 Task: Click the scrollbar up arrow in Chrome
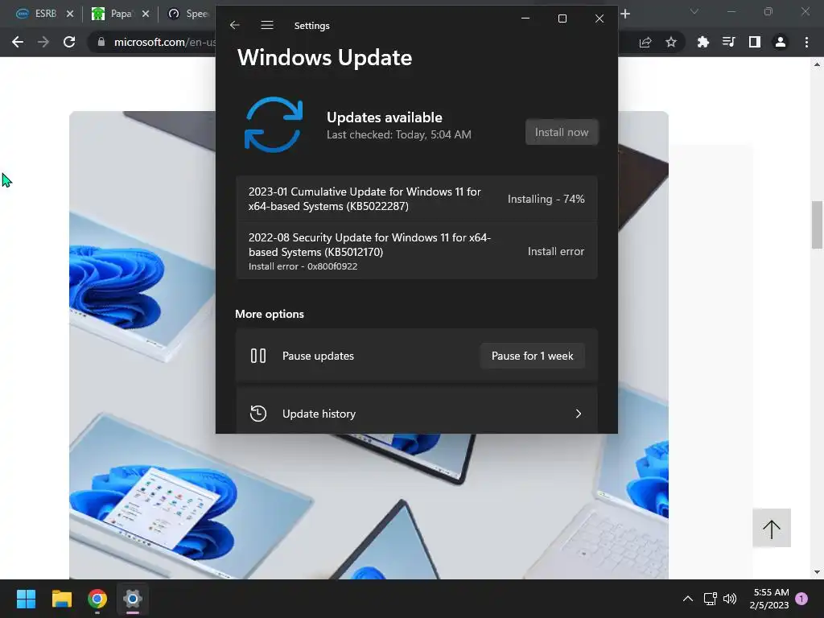coord(817,64)
